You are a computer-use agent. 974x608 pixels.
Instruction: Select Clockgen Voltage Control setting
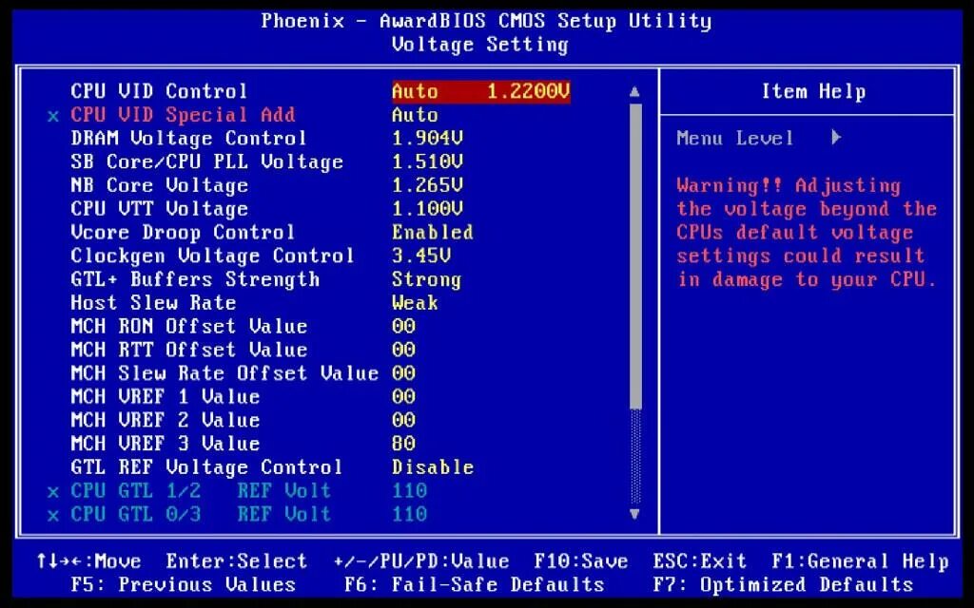tap(212, 256)
